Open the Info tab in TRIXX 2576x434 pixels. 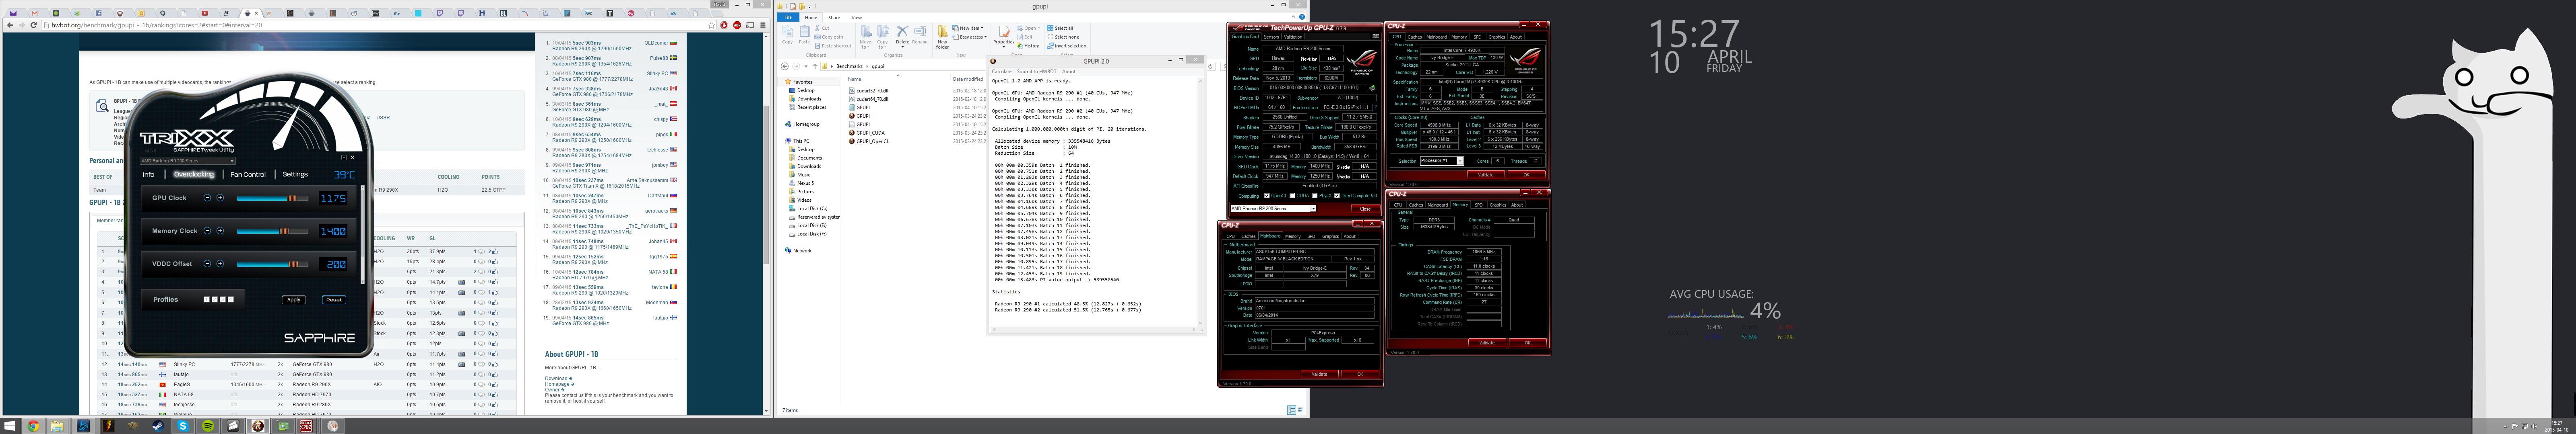tap(148, 174)
